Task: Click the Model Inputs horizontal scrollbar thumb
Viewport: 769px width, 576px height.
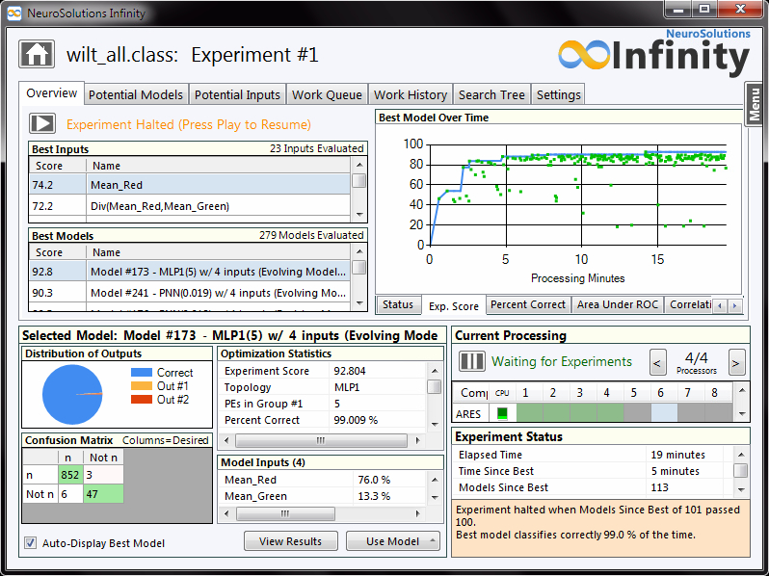Action: [x=285, y=513]
